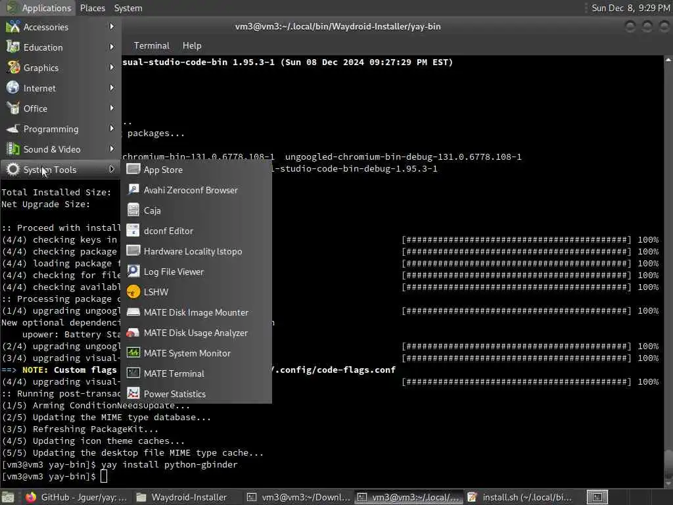
Task: Click the MATE Terminal icon
Action: (x=133, y=373)
